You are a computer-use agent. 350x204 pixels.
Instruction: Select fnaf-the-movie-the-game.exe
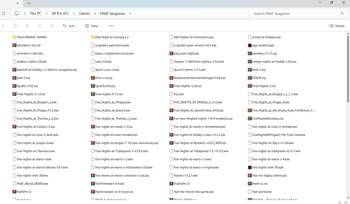point(192,192)
